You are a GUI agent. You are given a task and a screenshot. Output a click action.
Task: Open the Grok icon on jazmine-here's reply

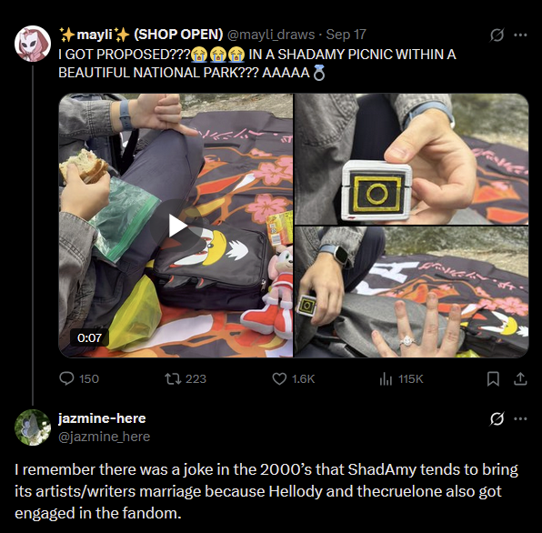click(497, 418)
